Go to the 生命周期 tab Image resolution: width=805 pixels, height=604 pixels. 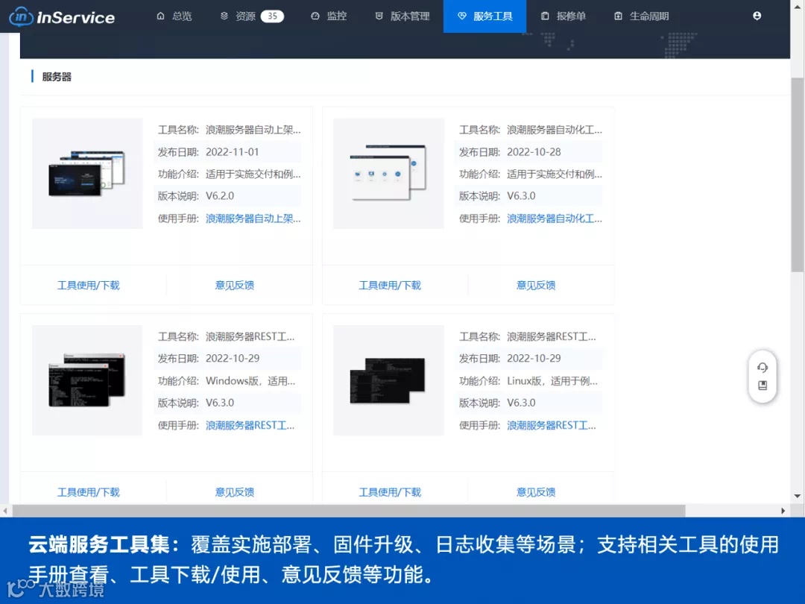point(642,16)
